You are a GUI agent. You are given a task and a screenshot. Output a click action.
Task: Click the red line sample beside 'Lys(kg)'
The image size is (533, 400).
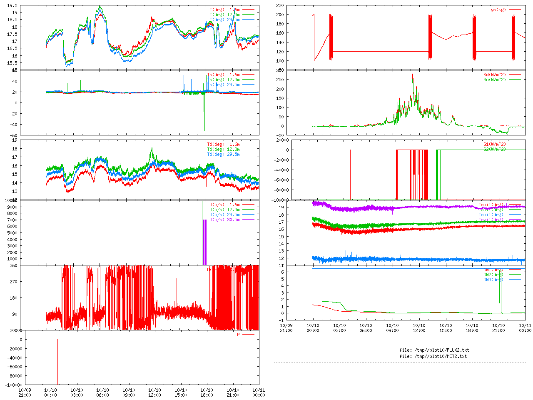[x=514, y=10]
